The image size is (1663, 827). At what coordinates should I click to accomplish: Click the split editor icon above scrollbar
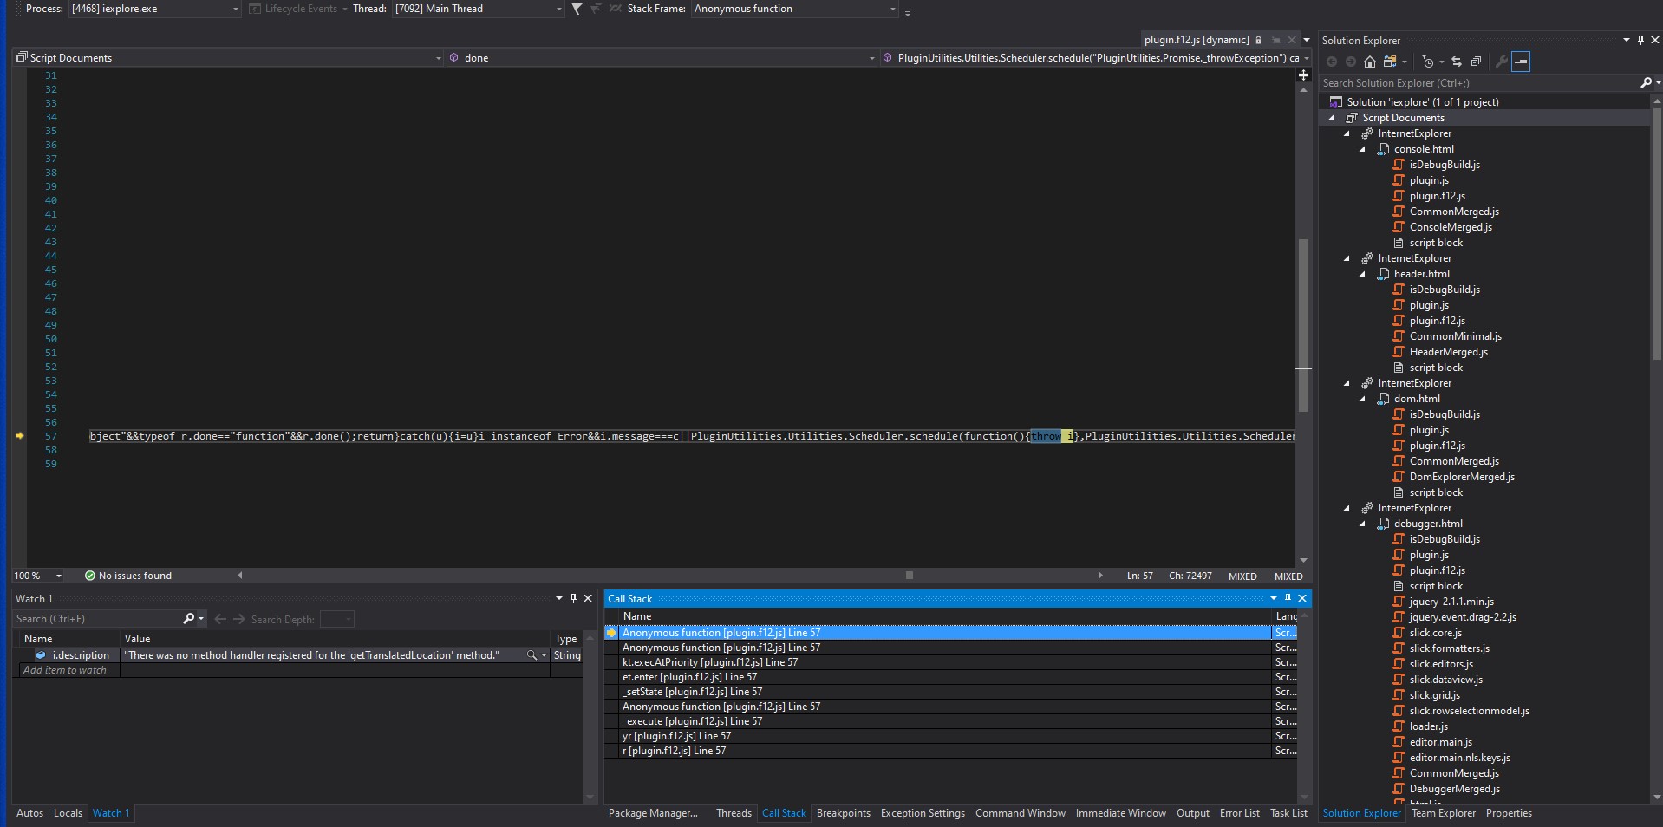1303,75
